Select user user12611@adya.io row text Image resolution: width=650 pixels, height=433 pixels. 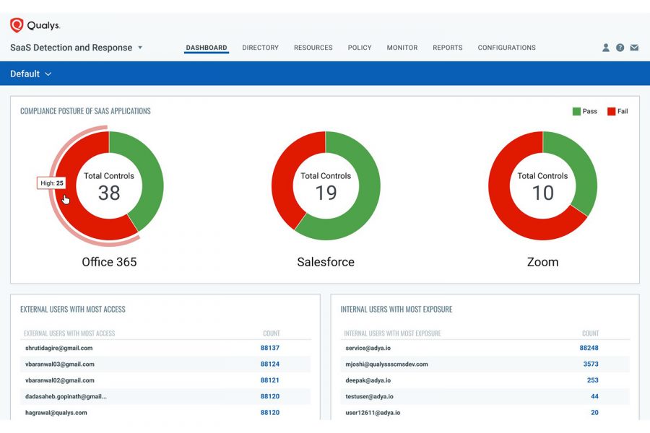(373, 413)
